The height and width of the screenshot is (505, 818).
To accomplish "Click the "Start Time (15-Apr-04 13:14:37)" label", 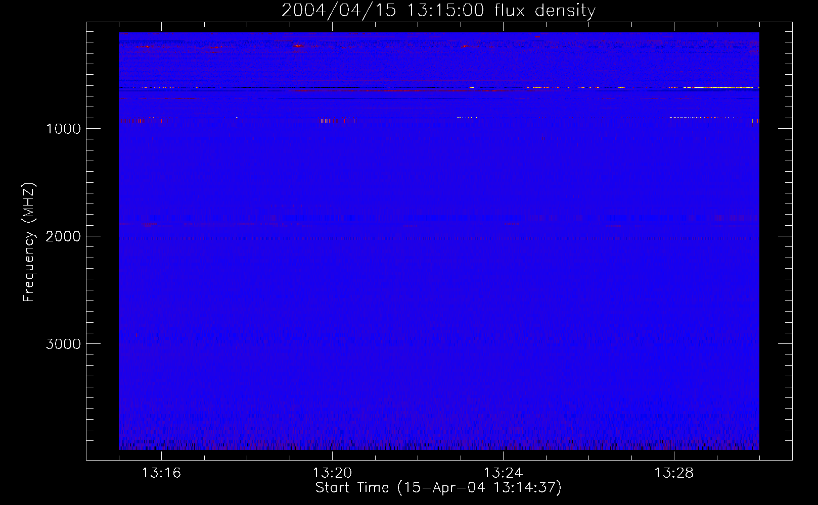I will click(438, 488).
